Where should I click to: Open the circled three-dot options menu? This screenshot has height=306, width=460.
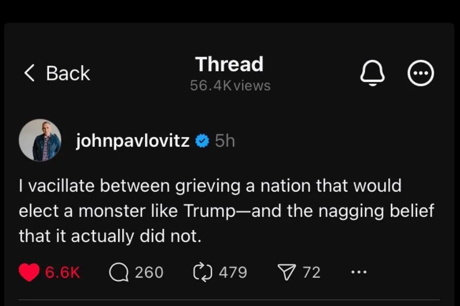[421, 73]
